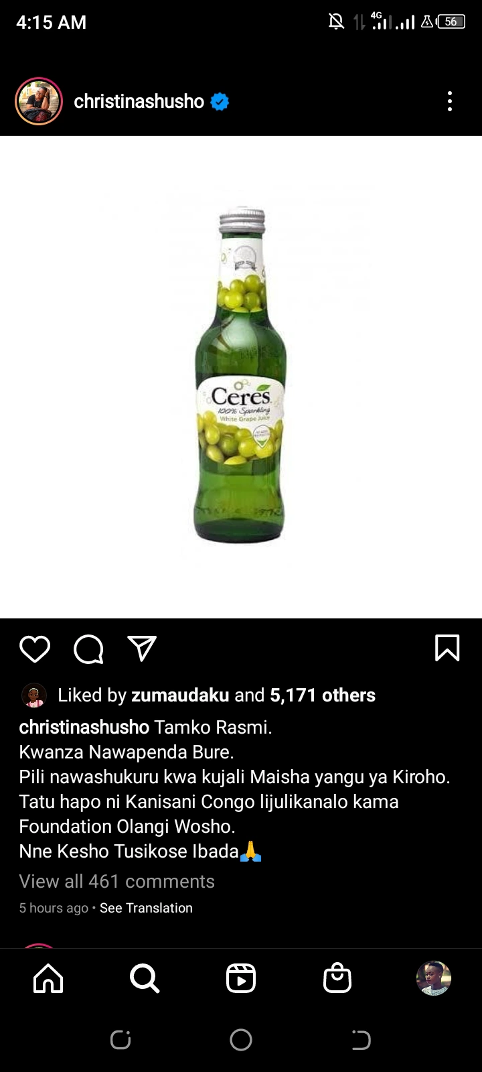The width and height of the screenshot is (482, 1072).
Task: Open my profile from bottom avatar
Action: [x=434, y=978]
